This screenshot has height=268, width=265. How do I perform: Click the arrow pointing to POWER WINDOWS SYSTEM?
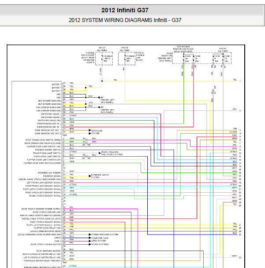[90, 235]
